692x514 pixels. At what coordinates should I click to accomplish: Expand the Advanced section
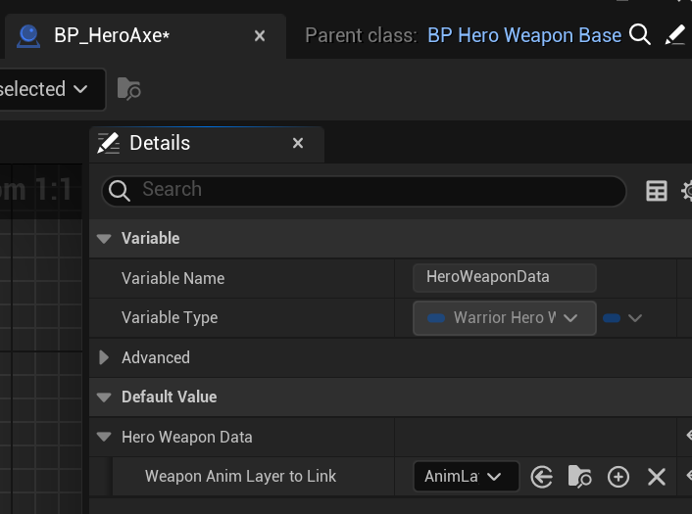tap(104, 358)
